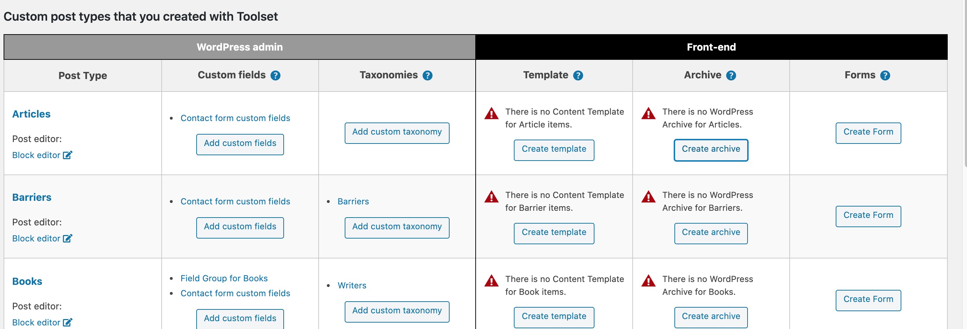Click the Forms column help icon
This screenshot has width=967, height=329.
(885, 76)
